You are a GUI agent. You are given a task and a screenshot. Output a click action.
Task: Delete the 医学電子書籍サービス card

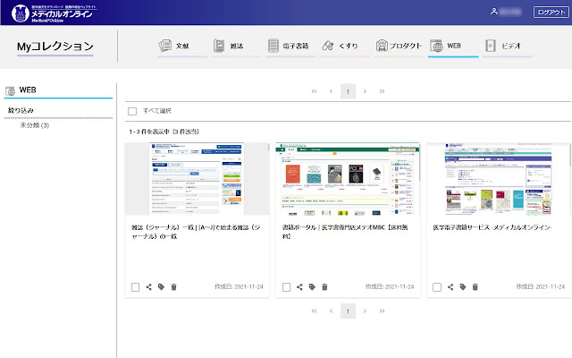[x=475, y=287]
